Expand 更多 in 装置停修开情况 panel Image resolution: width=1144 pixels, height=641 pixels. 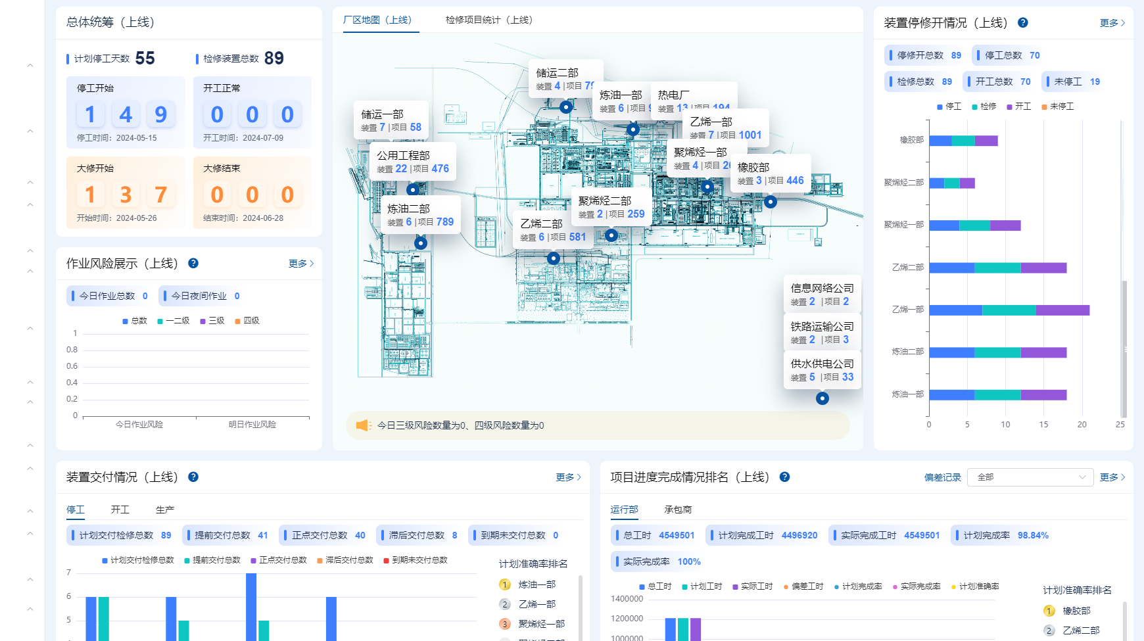[1112, 23]
